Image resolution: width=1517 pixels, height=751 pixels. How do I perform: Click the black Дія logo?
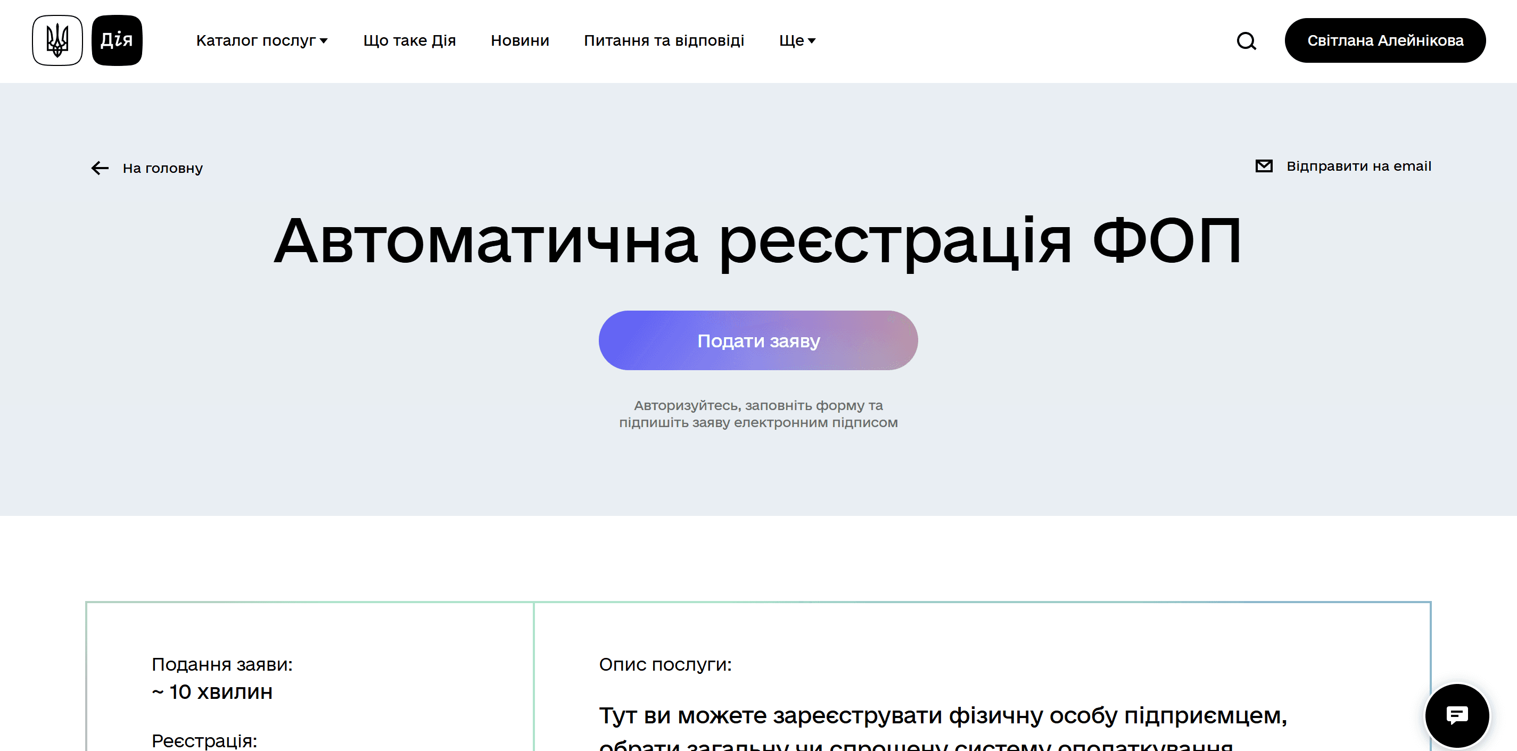117,40
